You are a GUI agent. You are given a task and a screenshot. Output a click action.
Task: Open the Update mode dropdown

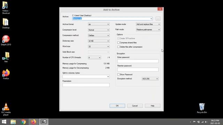pos(148,24)
